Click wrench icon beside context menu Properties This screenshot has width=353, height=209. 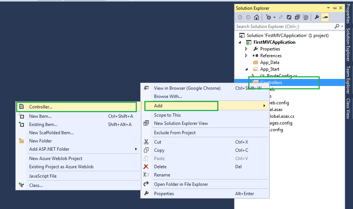[146, 193]
